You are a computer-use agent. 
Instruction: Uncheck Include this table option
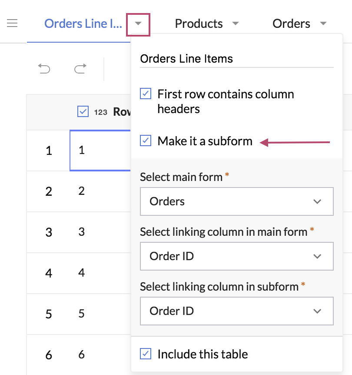(146, 354)
